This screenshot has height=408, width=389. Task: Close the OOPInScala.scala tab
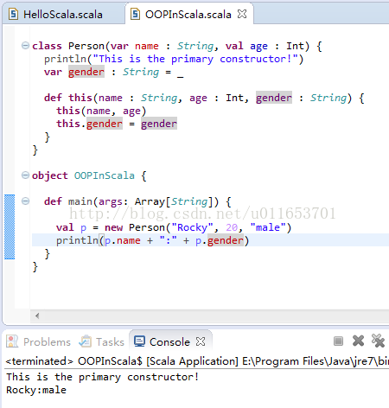(242, 14)
